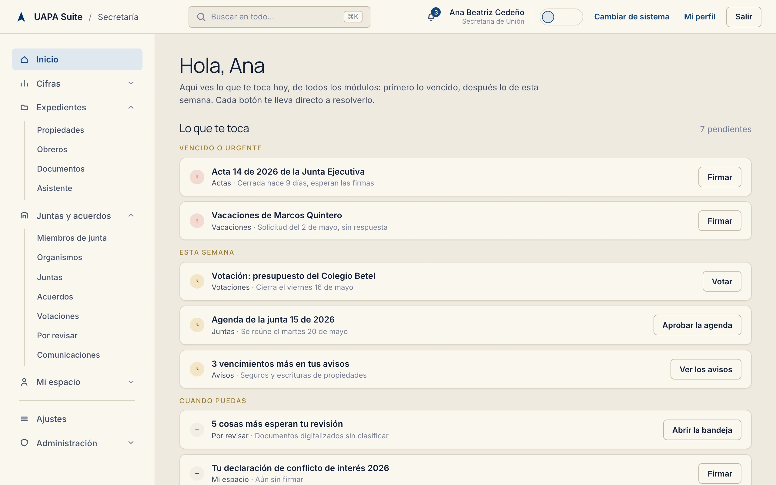Click the Salir button
Image resolution: width=776 pixels, height=485 pixels.
[744, 17]
